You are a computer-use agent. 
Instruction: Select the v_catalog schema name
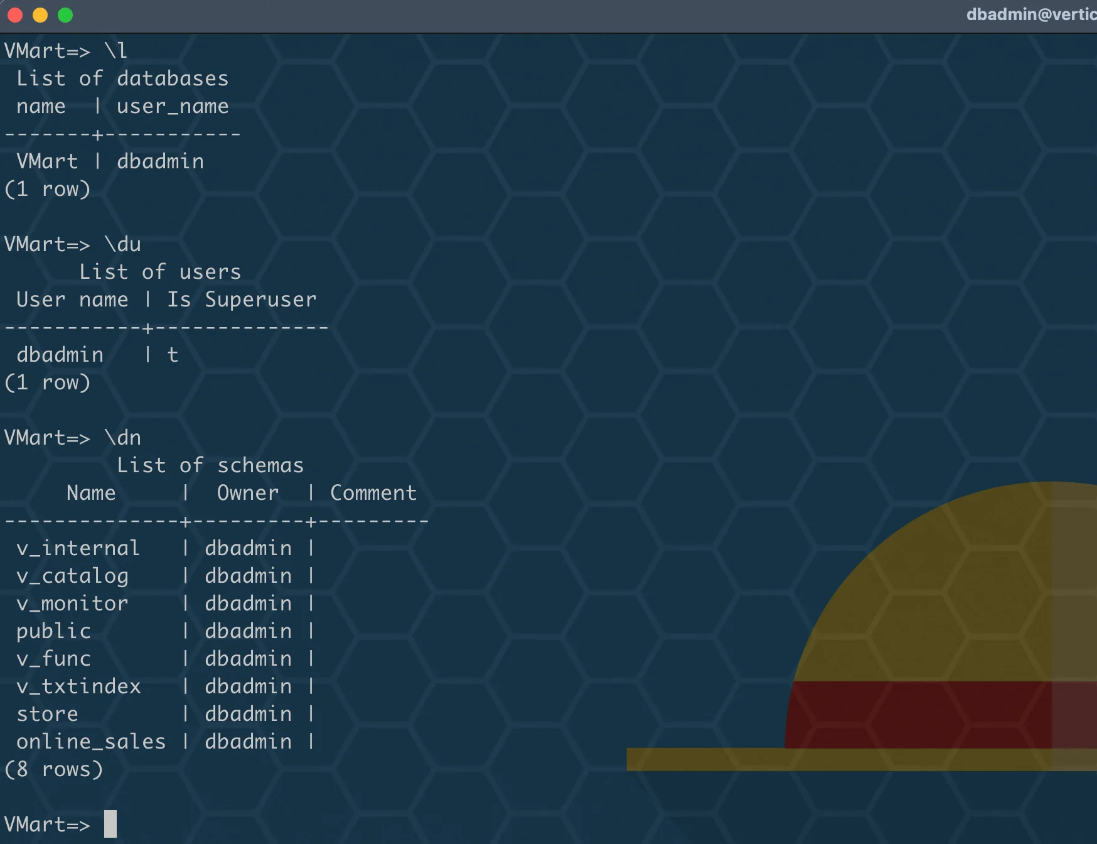pyautogui.click(x=72, y=576)
